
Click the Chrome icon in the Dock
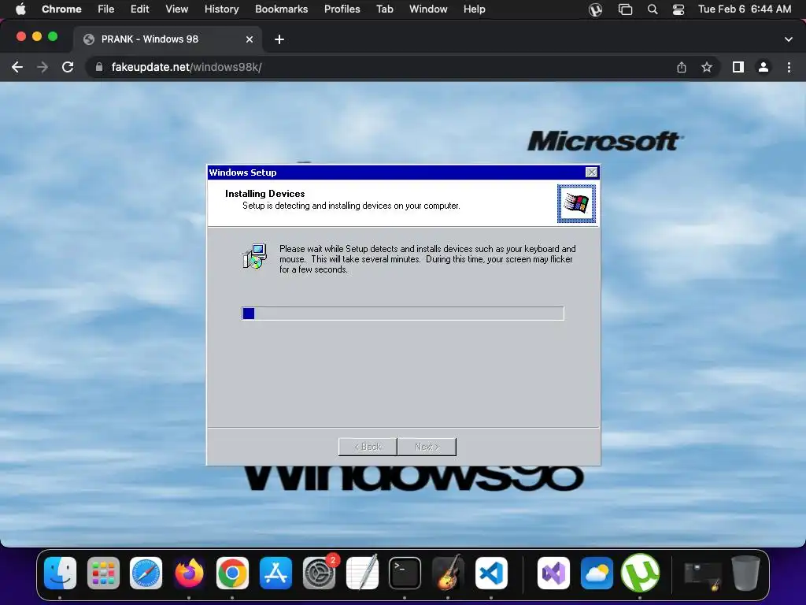click(232, 573)
